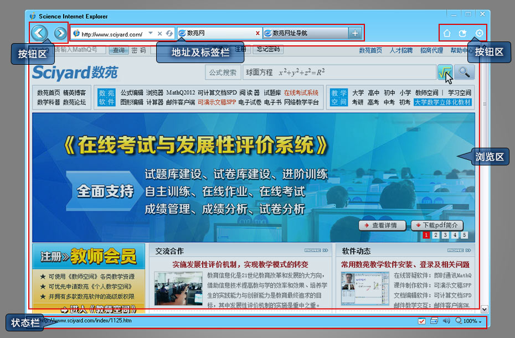Open the 高考 link in 教学空间 menu
This screenshot has height=338, width=515.
(x=373, y=102)
